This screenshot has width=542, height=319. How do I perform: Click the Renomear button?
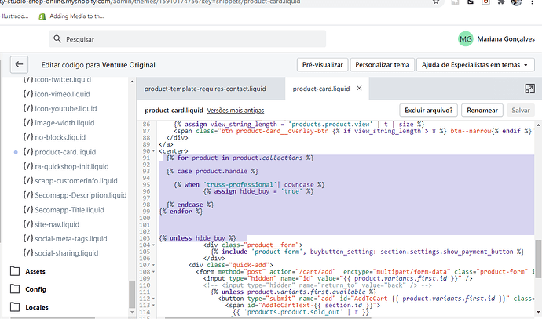pos(482,111)
